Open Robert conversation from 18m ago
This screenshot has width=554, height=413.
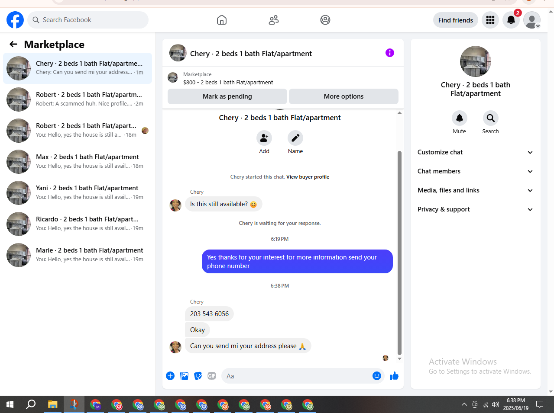78,131
